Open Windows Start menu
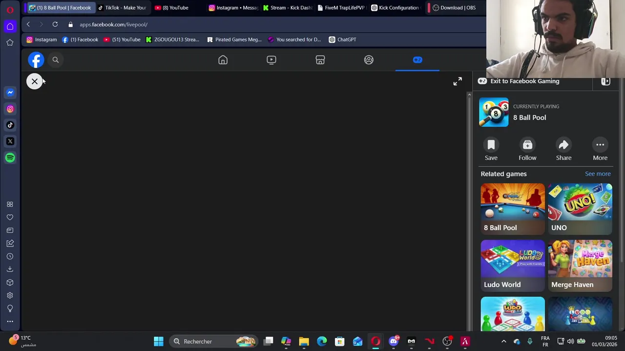This screenshot has height=351, width=625. tap(159, 341)
